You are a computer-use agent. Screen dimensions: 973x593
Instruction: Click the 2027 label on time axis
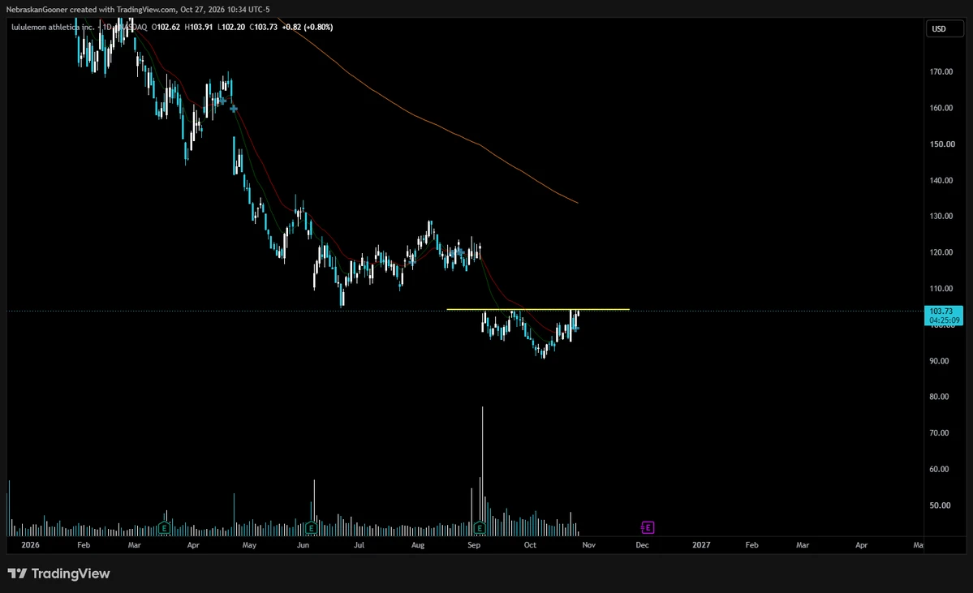point(701,544)
